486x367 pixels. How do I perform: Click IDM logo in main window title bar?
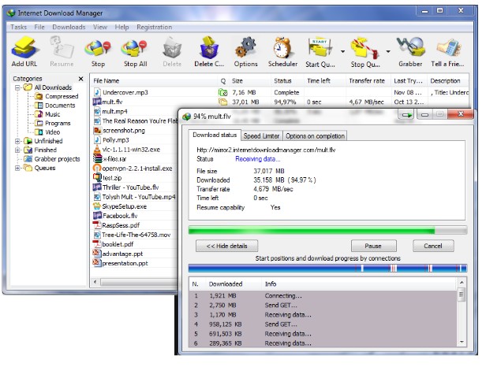(11, 13)
